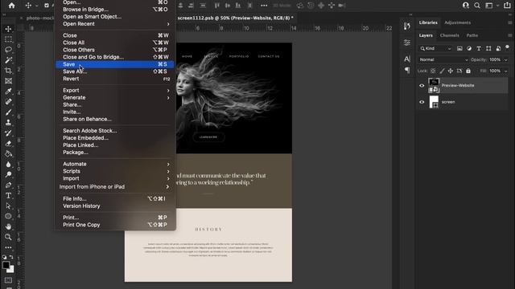Select the Ellipse shape tool

point(8,216)
